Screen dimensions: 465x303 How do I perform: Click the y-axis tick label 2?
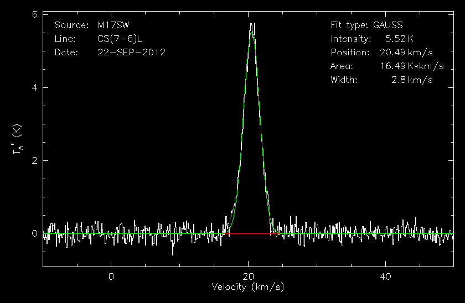(x=35, y=160)
